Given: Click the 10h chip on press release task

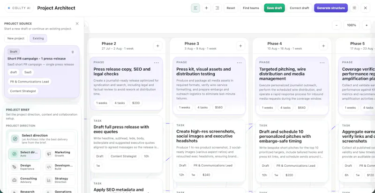Looking at the screenshot, I should (x=146, y=156).
